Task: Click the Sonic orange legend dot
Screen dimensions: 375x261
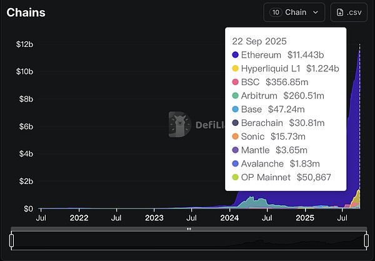Action: point(235,136)
